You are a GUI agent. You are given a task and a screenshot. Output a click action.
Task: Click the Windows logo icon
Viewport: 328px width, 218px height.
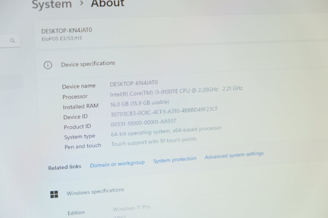coord(54,194)
